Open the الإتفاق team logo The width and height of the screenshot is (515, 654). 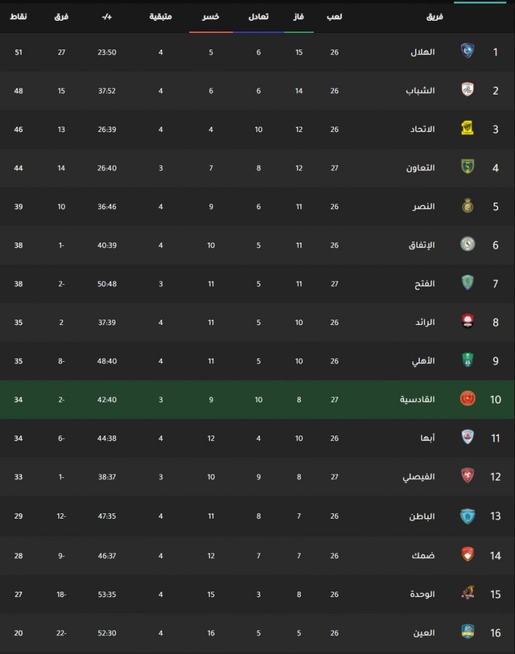point(467,245)
